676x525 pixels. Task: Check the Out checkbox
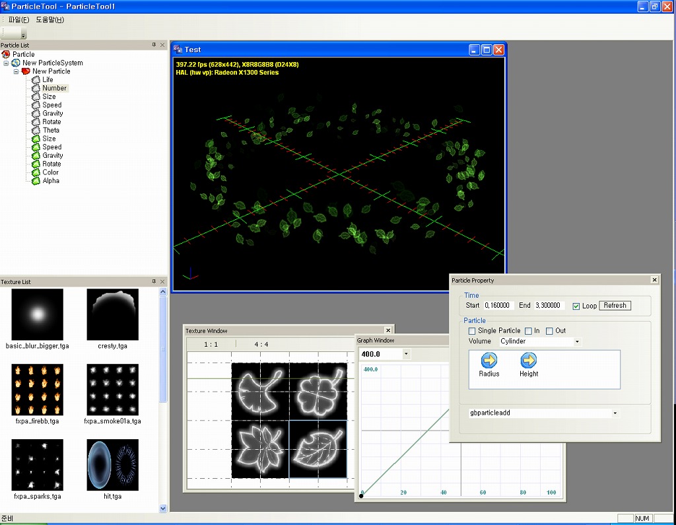pos(549,331)
